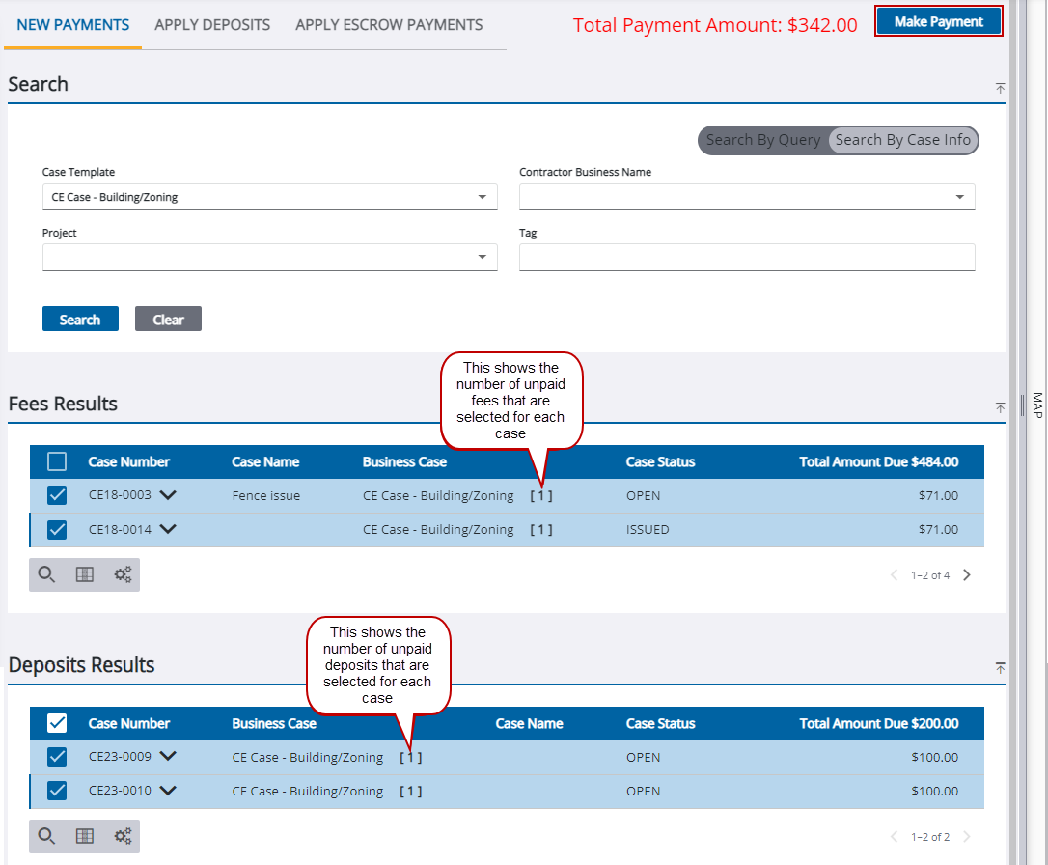Viewport: 1048px width, 865px height.
Task: Click the gear settings icon under Deposits Results
Action: [x=122, y=836]
